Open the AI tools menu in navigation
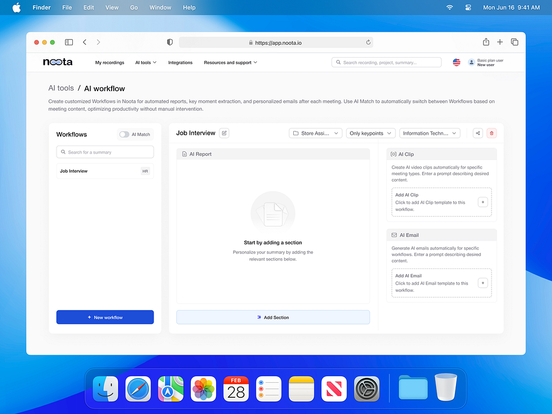The width and height of the screenshot is (552, 414). pyautogui.click(x=146, y=62)
